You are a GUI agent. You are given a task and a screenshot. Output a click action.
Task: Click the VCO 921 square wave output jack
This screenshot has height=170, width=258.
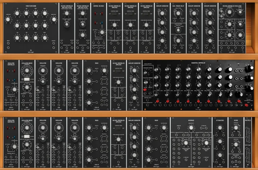pos(242,48)
